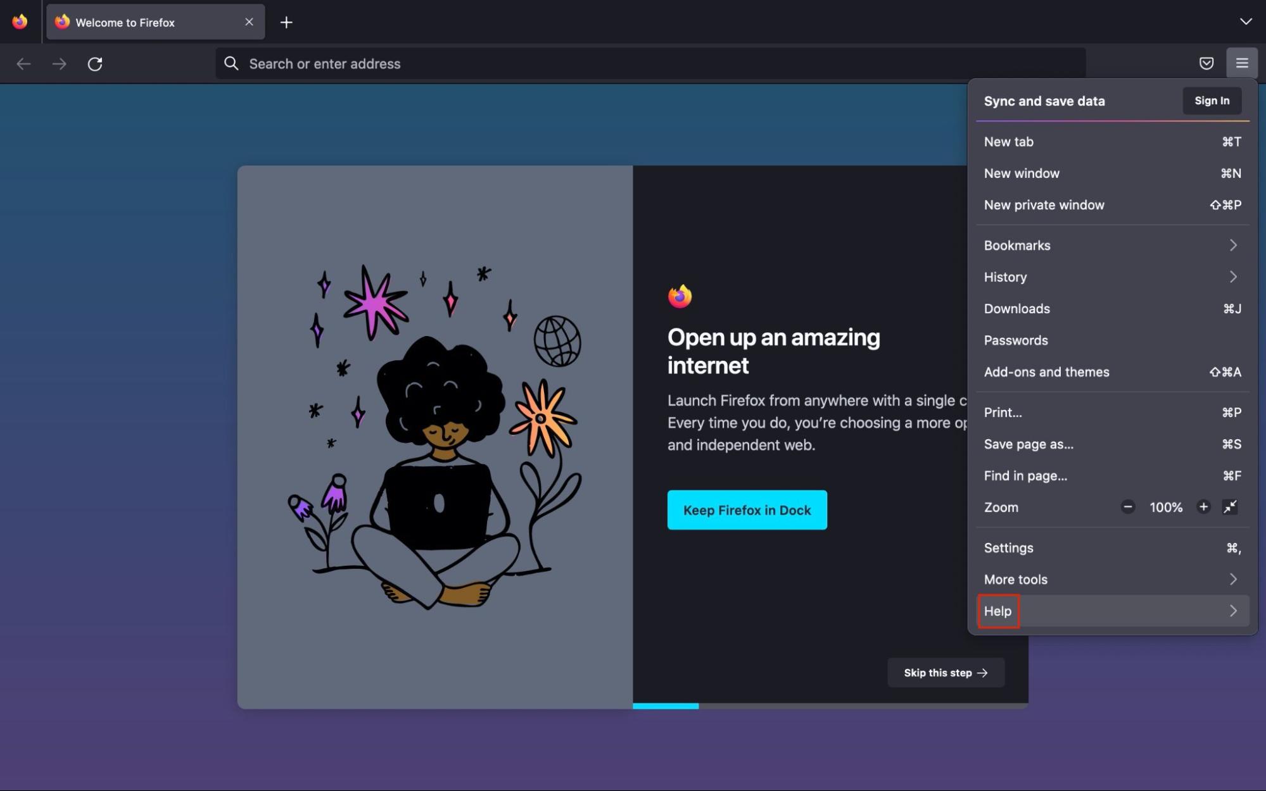
Task: Close the hamburger application menu button
Action: click(x=1241, y=63)
